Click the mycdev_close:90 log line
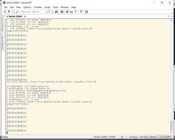The image size is (175, 140). click(51, 82)
